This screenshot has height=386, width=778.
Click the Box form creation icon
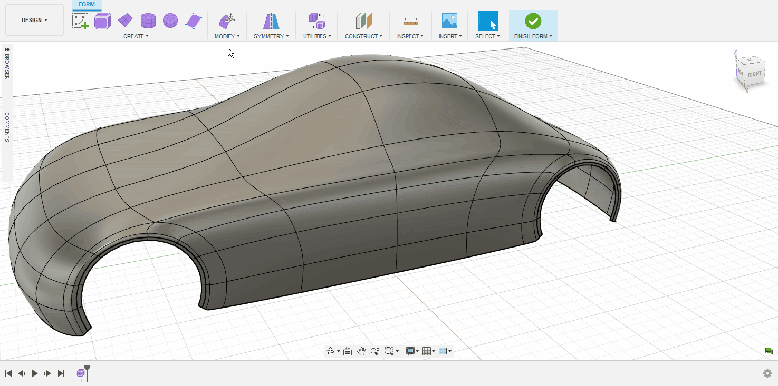tap(102, 21)
